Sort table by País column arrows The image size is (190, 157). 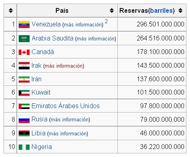[112, 10]
